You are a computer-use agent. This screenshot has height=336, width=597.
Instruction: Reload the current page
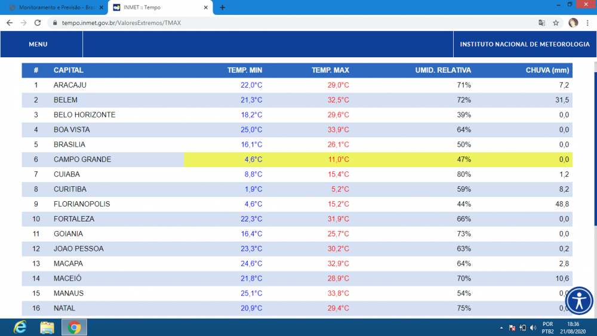click(x=38, y=23)
